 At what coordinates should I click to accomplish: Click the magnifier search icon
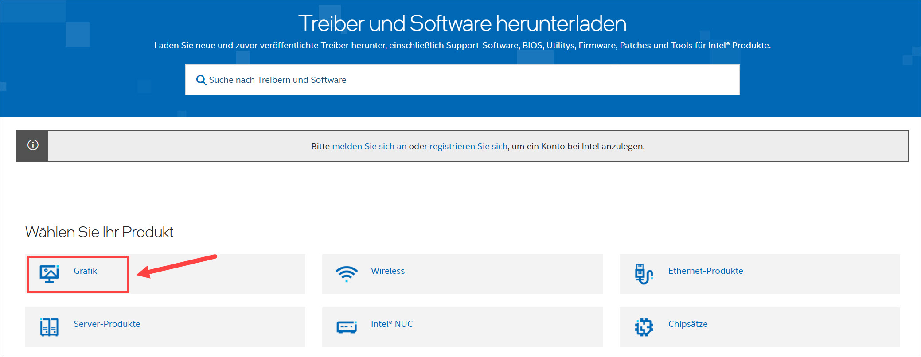point(201,80)
